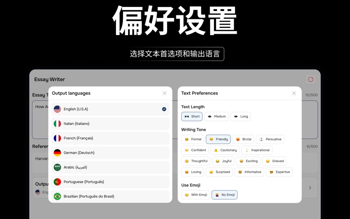Viewport: 350px width, 219px height.
Task: Click the checkmark beside English (U.S.A)
Action: pos(164,109)
